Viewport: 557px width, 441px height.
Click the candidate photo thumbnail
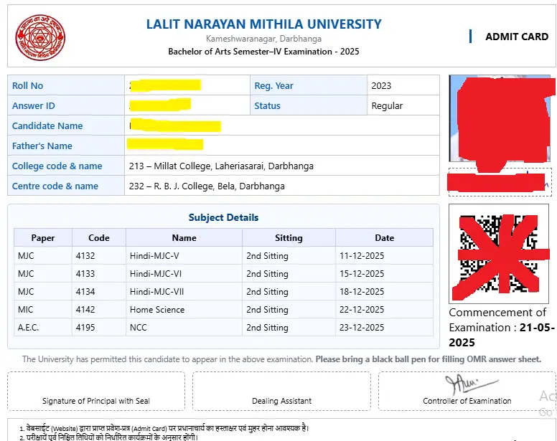(x=498, y=118)
